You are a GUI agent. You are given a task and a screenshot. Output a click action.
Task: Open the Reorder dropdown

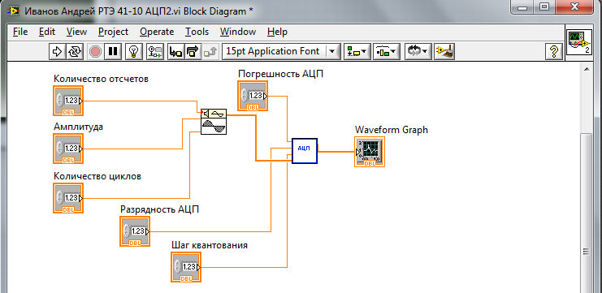coord(418,51)
